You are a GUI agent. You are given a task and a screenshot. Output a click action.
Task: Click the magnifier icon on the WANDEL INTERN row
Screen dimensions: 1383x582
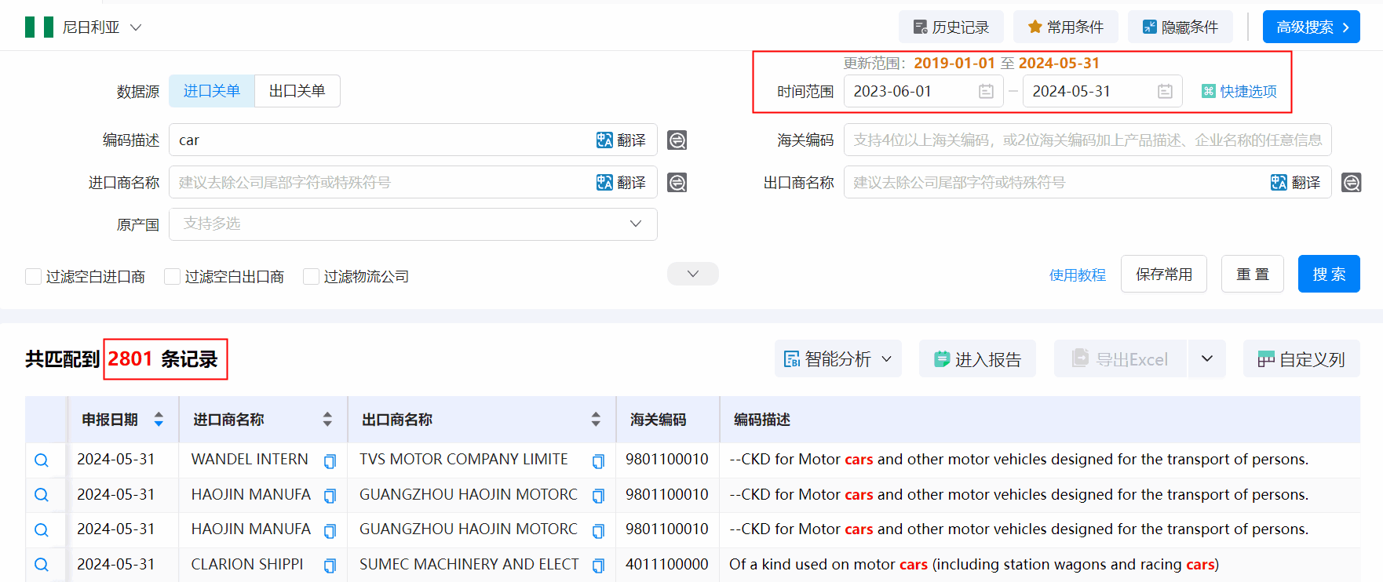point(42,460)
